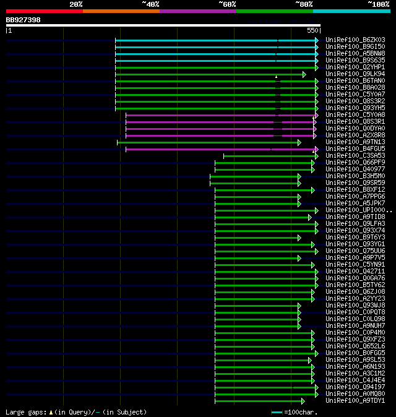This screenshot has width=396, height=417.
Task: Click the UniRef100_Q94I97 label
Action: coord(355,387)
